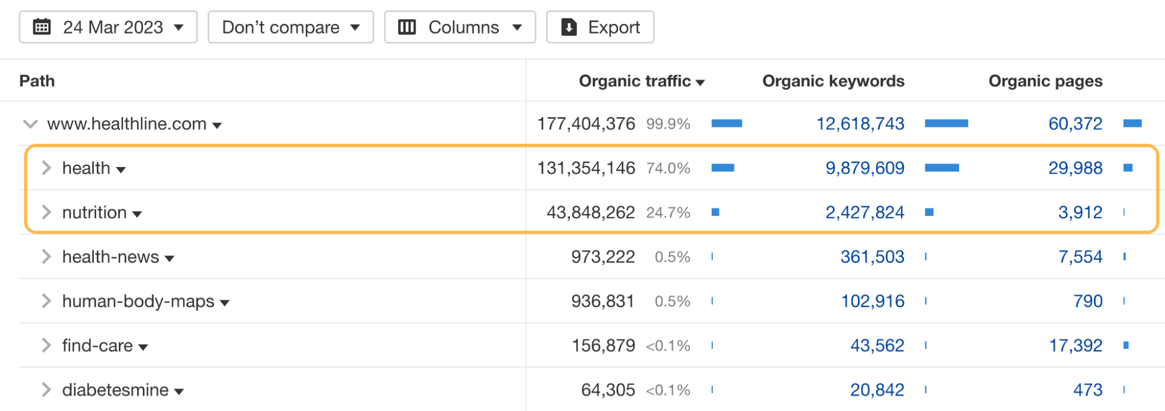Expand the health folder row
Image resolution: width=1165 pixels, height=411 pixels.
(47, 168)
